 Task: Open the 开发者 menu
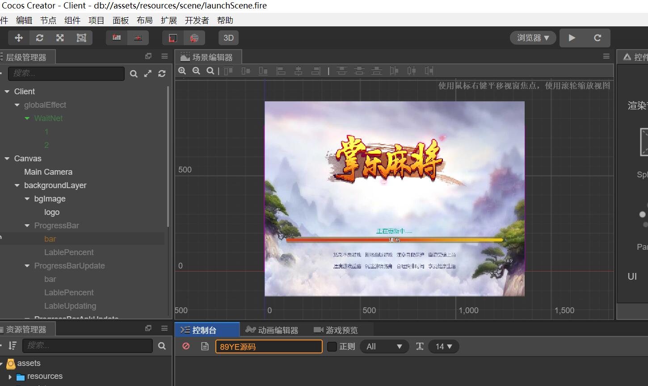[197, 20]
